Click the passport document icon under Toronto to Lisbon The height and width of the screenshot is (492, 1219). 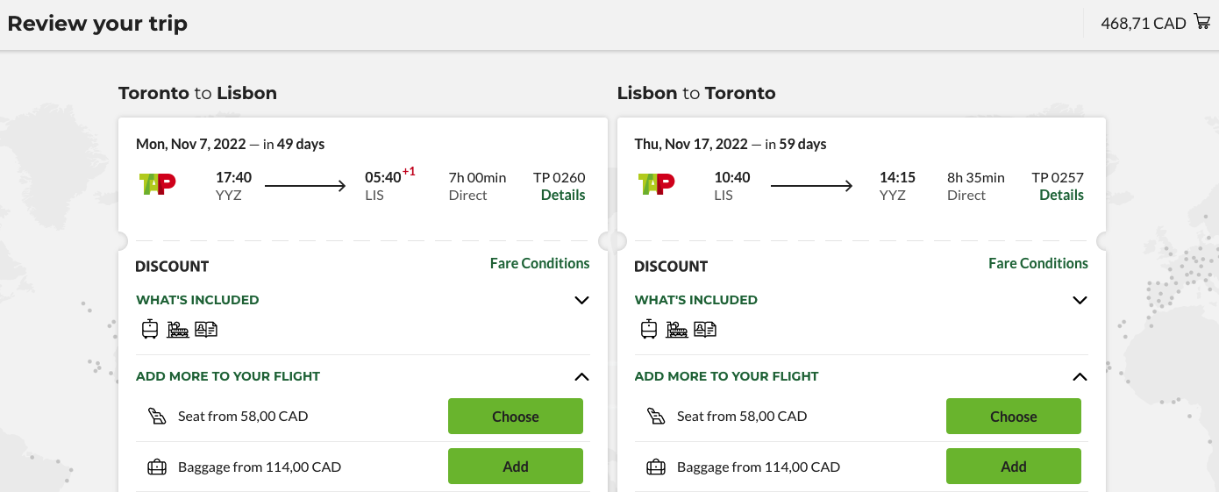coord(206,330)
